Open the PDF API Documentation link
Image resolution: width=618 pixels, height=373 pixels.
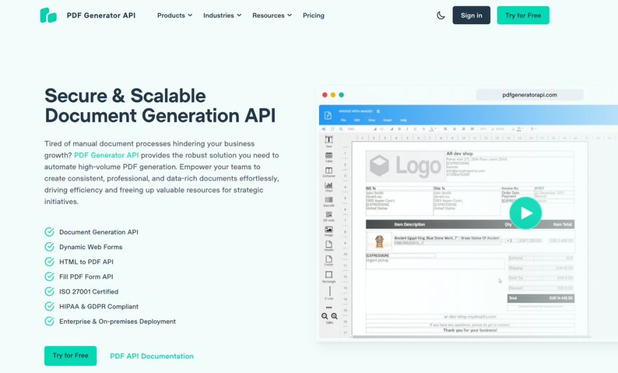(x=151, y=356)
